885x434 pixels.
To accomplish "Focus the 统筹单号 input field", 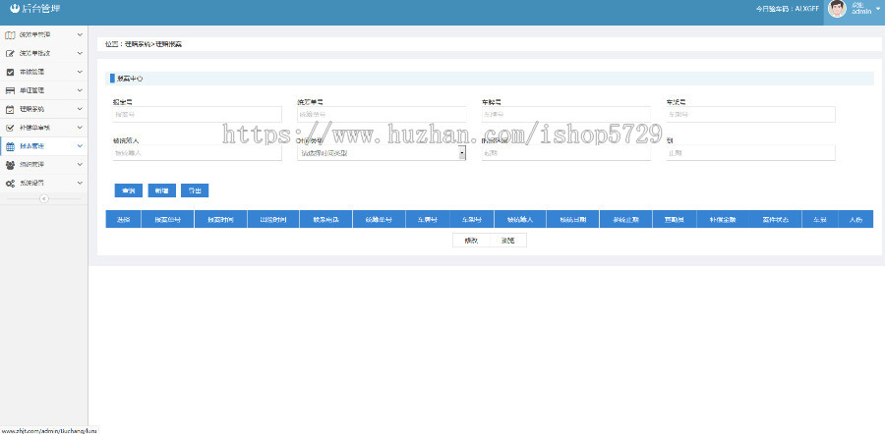I will point(382,115).
